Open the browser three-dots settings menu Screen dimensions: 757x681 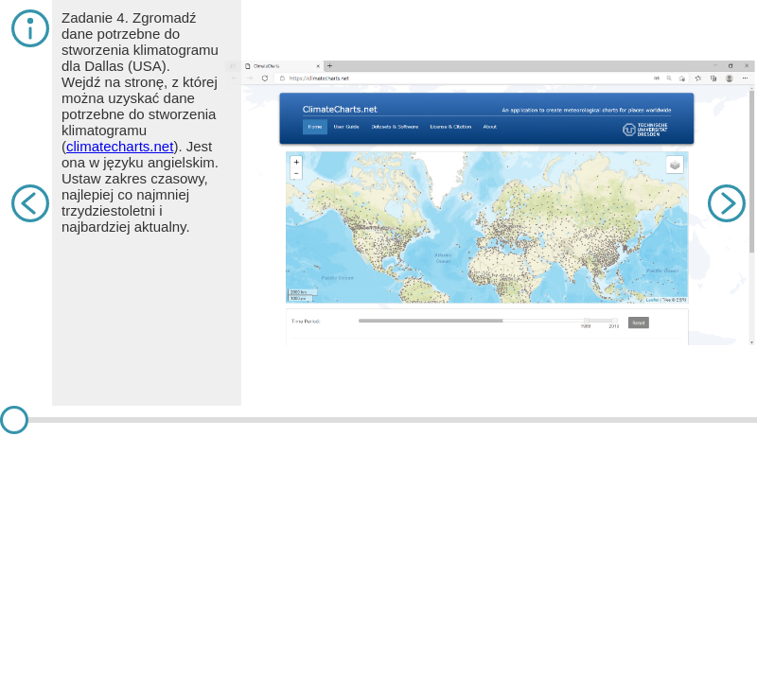pyautogui.click(x=745, y=79)
